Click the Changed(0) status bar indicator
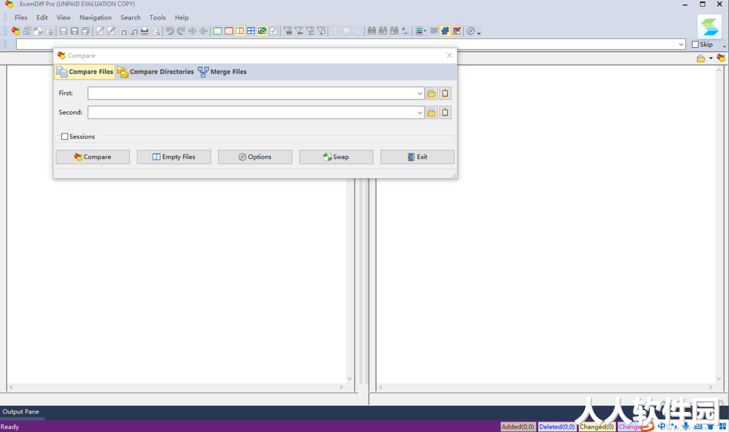The image size is (729, 432). [597, 427]
